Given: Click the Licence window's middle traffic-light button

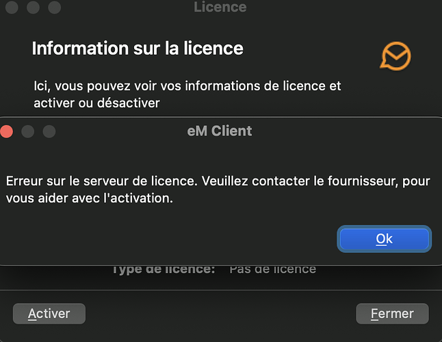Looking at the screenshot, I should [x=33, y=8].
